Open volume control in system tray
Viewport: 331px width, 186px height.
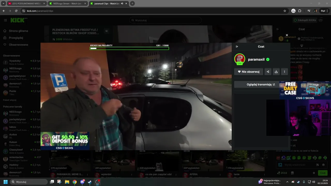313,182
